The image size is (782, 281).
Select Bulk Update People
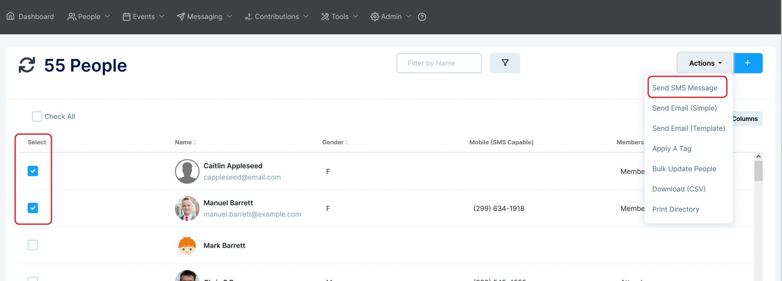click(684, 169)
